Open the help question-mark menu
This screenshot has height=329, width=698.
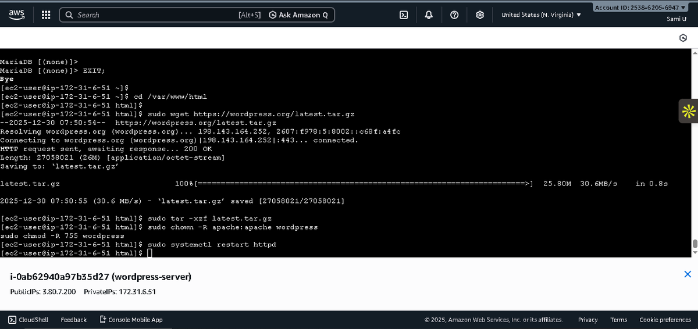(454, 15)
